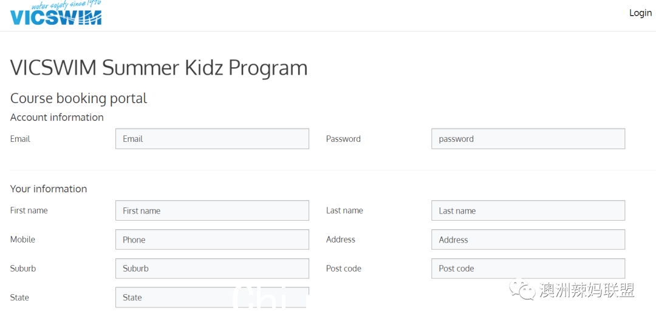The image size is (656, 319).
Task: Select the password input box
Action: [528, 139]
